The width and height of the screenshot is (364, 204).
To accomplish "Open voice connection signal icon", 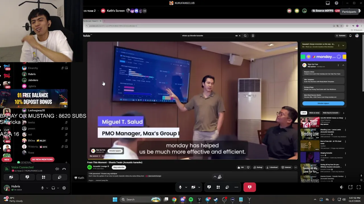I will pos(7,169).
